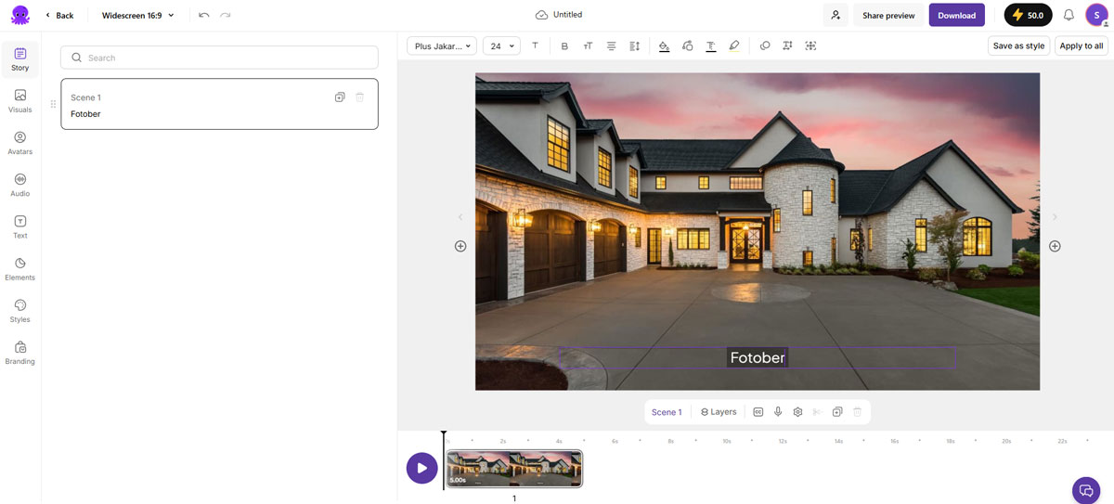The image size is (1114, 504).
Task: Open the Audio sidebar tab
Action: coord(20,185)
